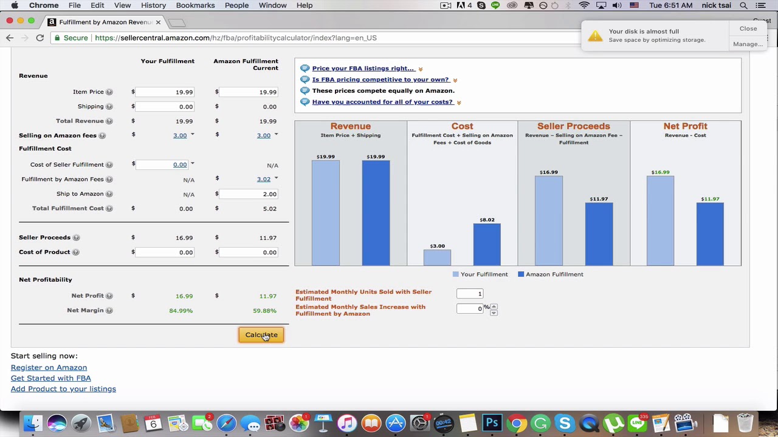Click the Your Fulfillment Shipping field

tap(165, 107)
